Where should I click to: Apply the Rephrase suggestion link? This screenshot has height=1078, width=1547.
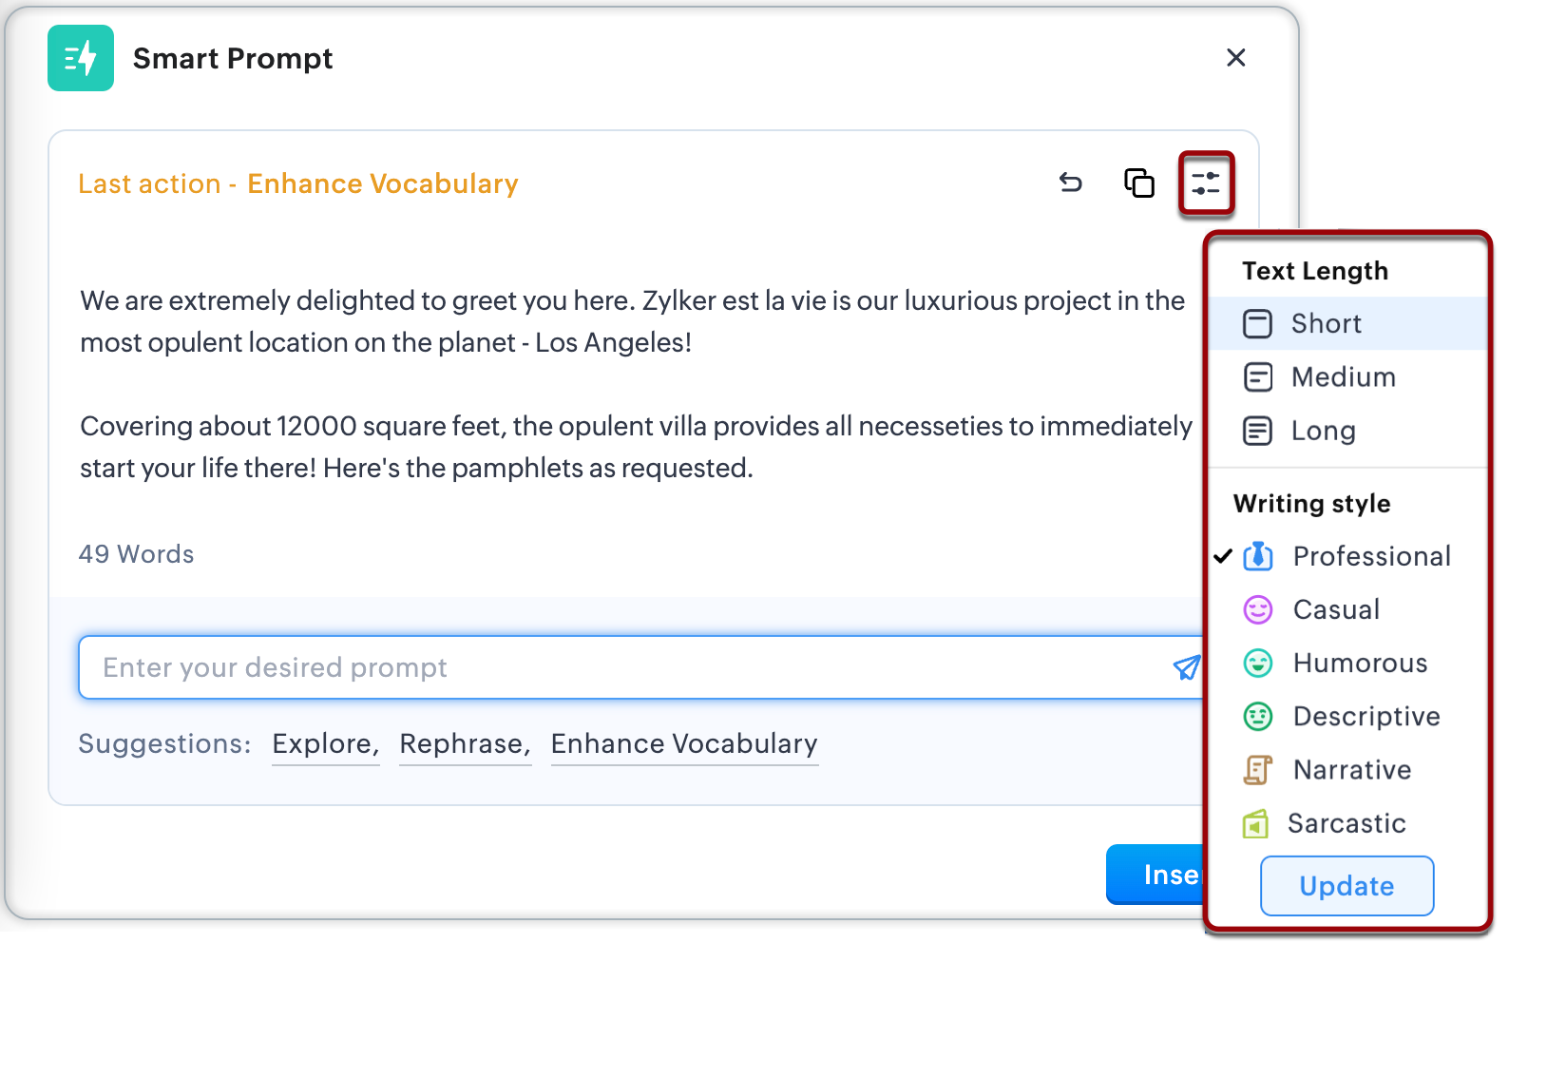465,743
